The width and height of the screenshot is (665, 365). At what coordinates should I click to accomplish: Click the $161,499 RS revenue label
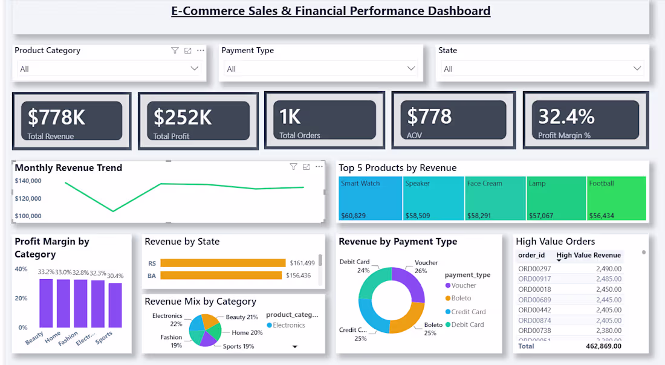302,263
